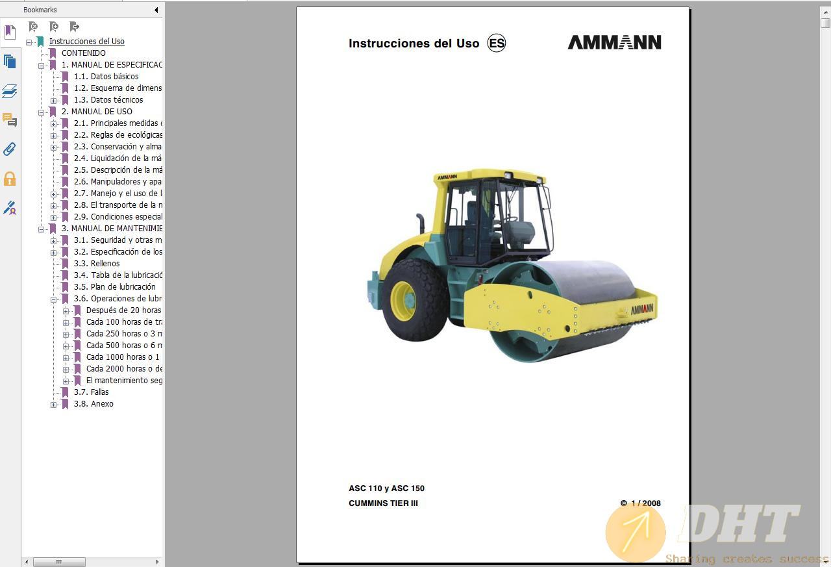Open the Security lock panel icon
Image resolution: width=831 pixels, height=567 pixels.
click(10, 179)
